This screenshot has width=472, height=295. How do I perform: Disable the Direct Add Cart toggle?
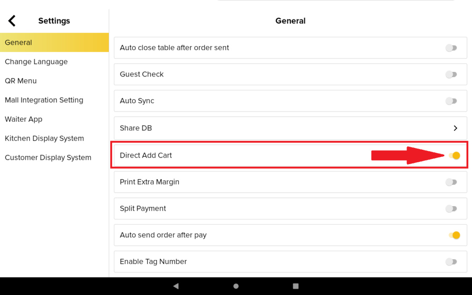pos(454,155)
